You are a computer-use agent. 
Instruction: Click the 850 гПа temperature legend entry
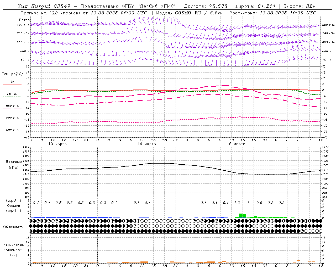coord(12,106)
